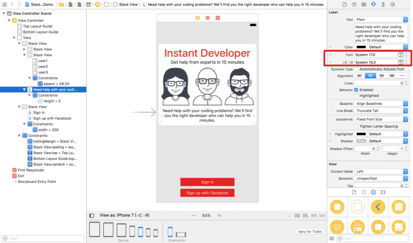This screenshot has width=413, height=243.
Task: Click the Stack...Demo breadcrumb
Action: click(x=39, y=5)
